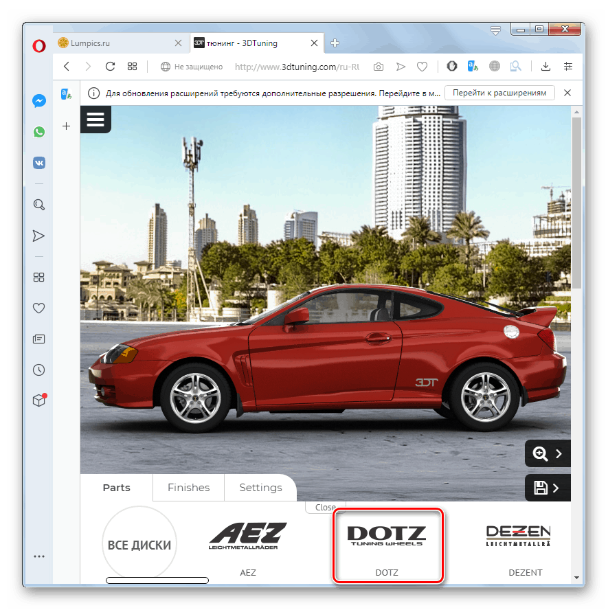Click the Close button above the wheel brands
The height and width of the screenshot is (610, 608).
324,506
